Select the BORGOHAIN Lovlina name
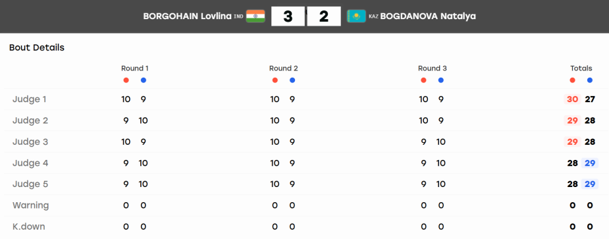 pyautogui.click(x=187, y=16)
